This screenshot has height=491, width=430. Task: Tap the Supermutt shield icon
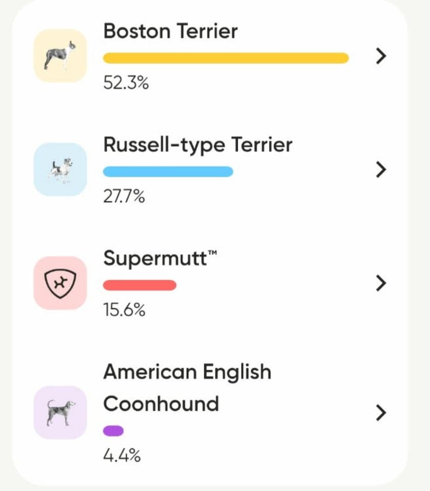tap(60, 283)
